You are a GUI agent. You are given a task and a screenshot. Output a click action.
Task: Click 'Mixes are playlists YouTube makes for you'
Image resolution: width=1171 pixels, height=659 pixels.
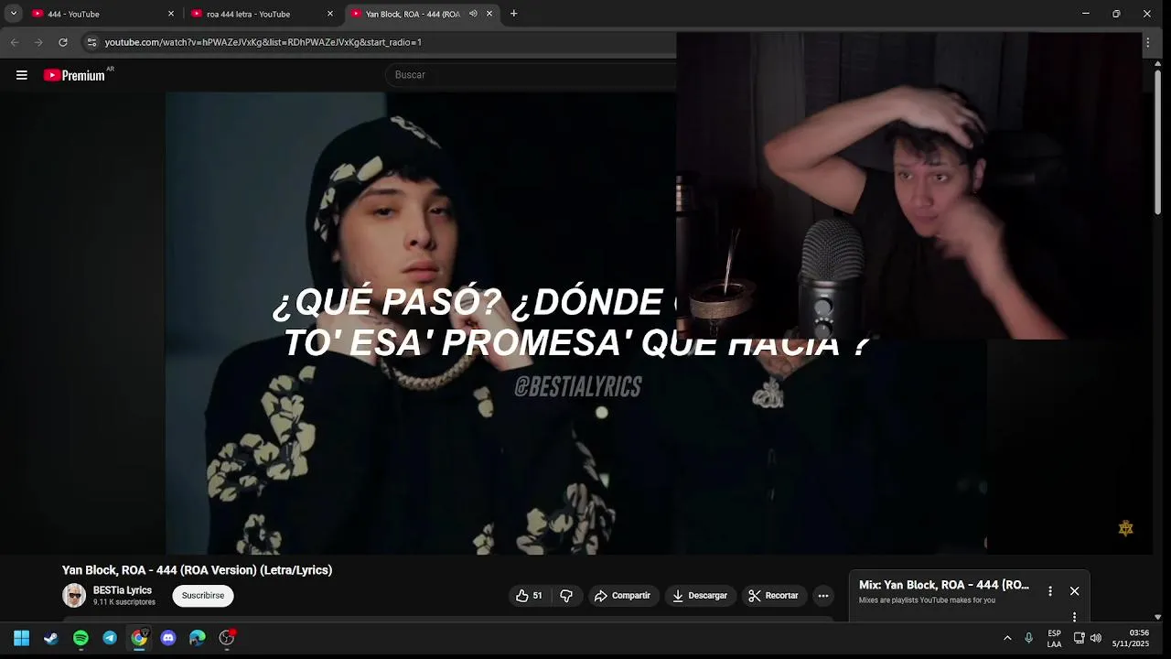pyautogui.click(x=927, y=600)
